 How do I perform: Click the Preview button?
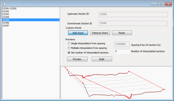click(x=77, y=59)
